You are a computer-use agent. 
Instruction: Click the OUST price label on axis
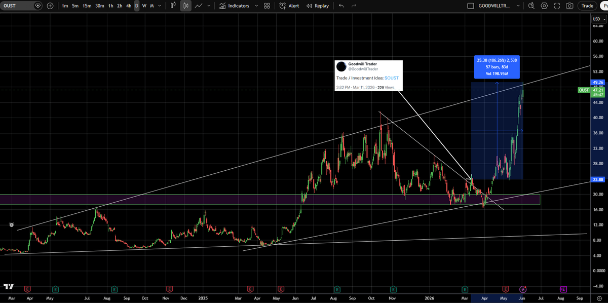(584, 90)
